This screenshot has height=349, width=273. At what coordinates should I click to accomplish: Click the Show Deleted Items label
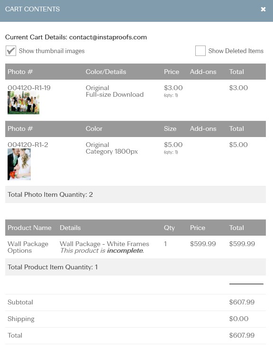point(236,51)
